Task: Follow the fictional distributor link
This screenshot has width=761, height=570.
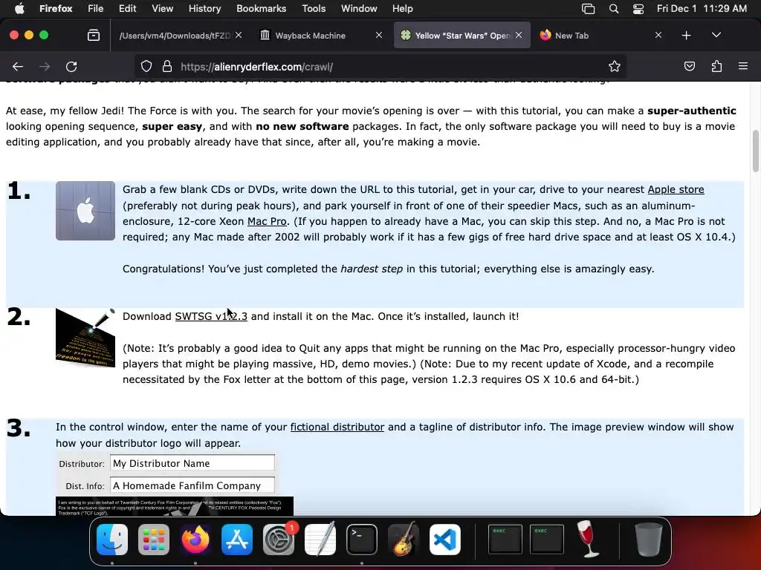Action: pos(337,427)
